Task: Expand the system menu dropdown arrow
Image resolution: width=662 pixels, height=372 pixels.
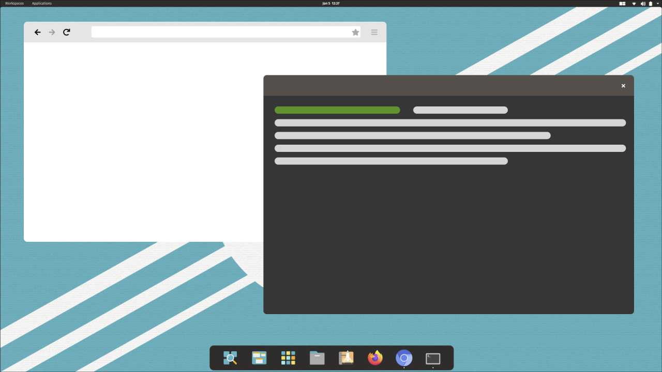Action: point(657,4)
